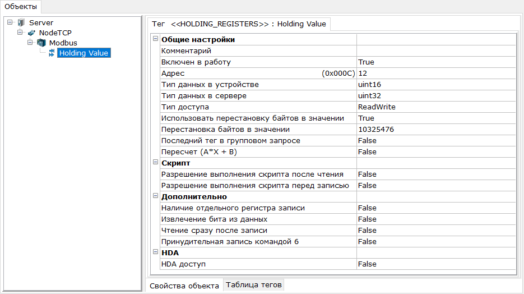
Task: Toggle Пересчет (A*X + B) False value
Action: point(436,152)
